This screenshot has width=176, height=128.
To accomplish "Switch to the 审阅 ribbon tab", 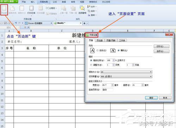I will 73,2.
